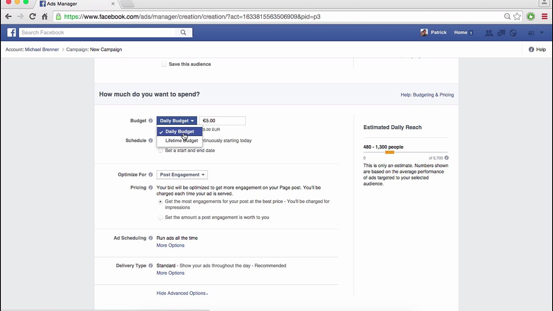Close the Ads Manager tab
Screen dimensions: 553x311
[x=113, y=3]
